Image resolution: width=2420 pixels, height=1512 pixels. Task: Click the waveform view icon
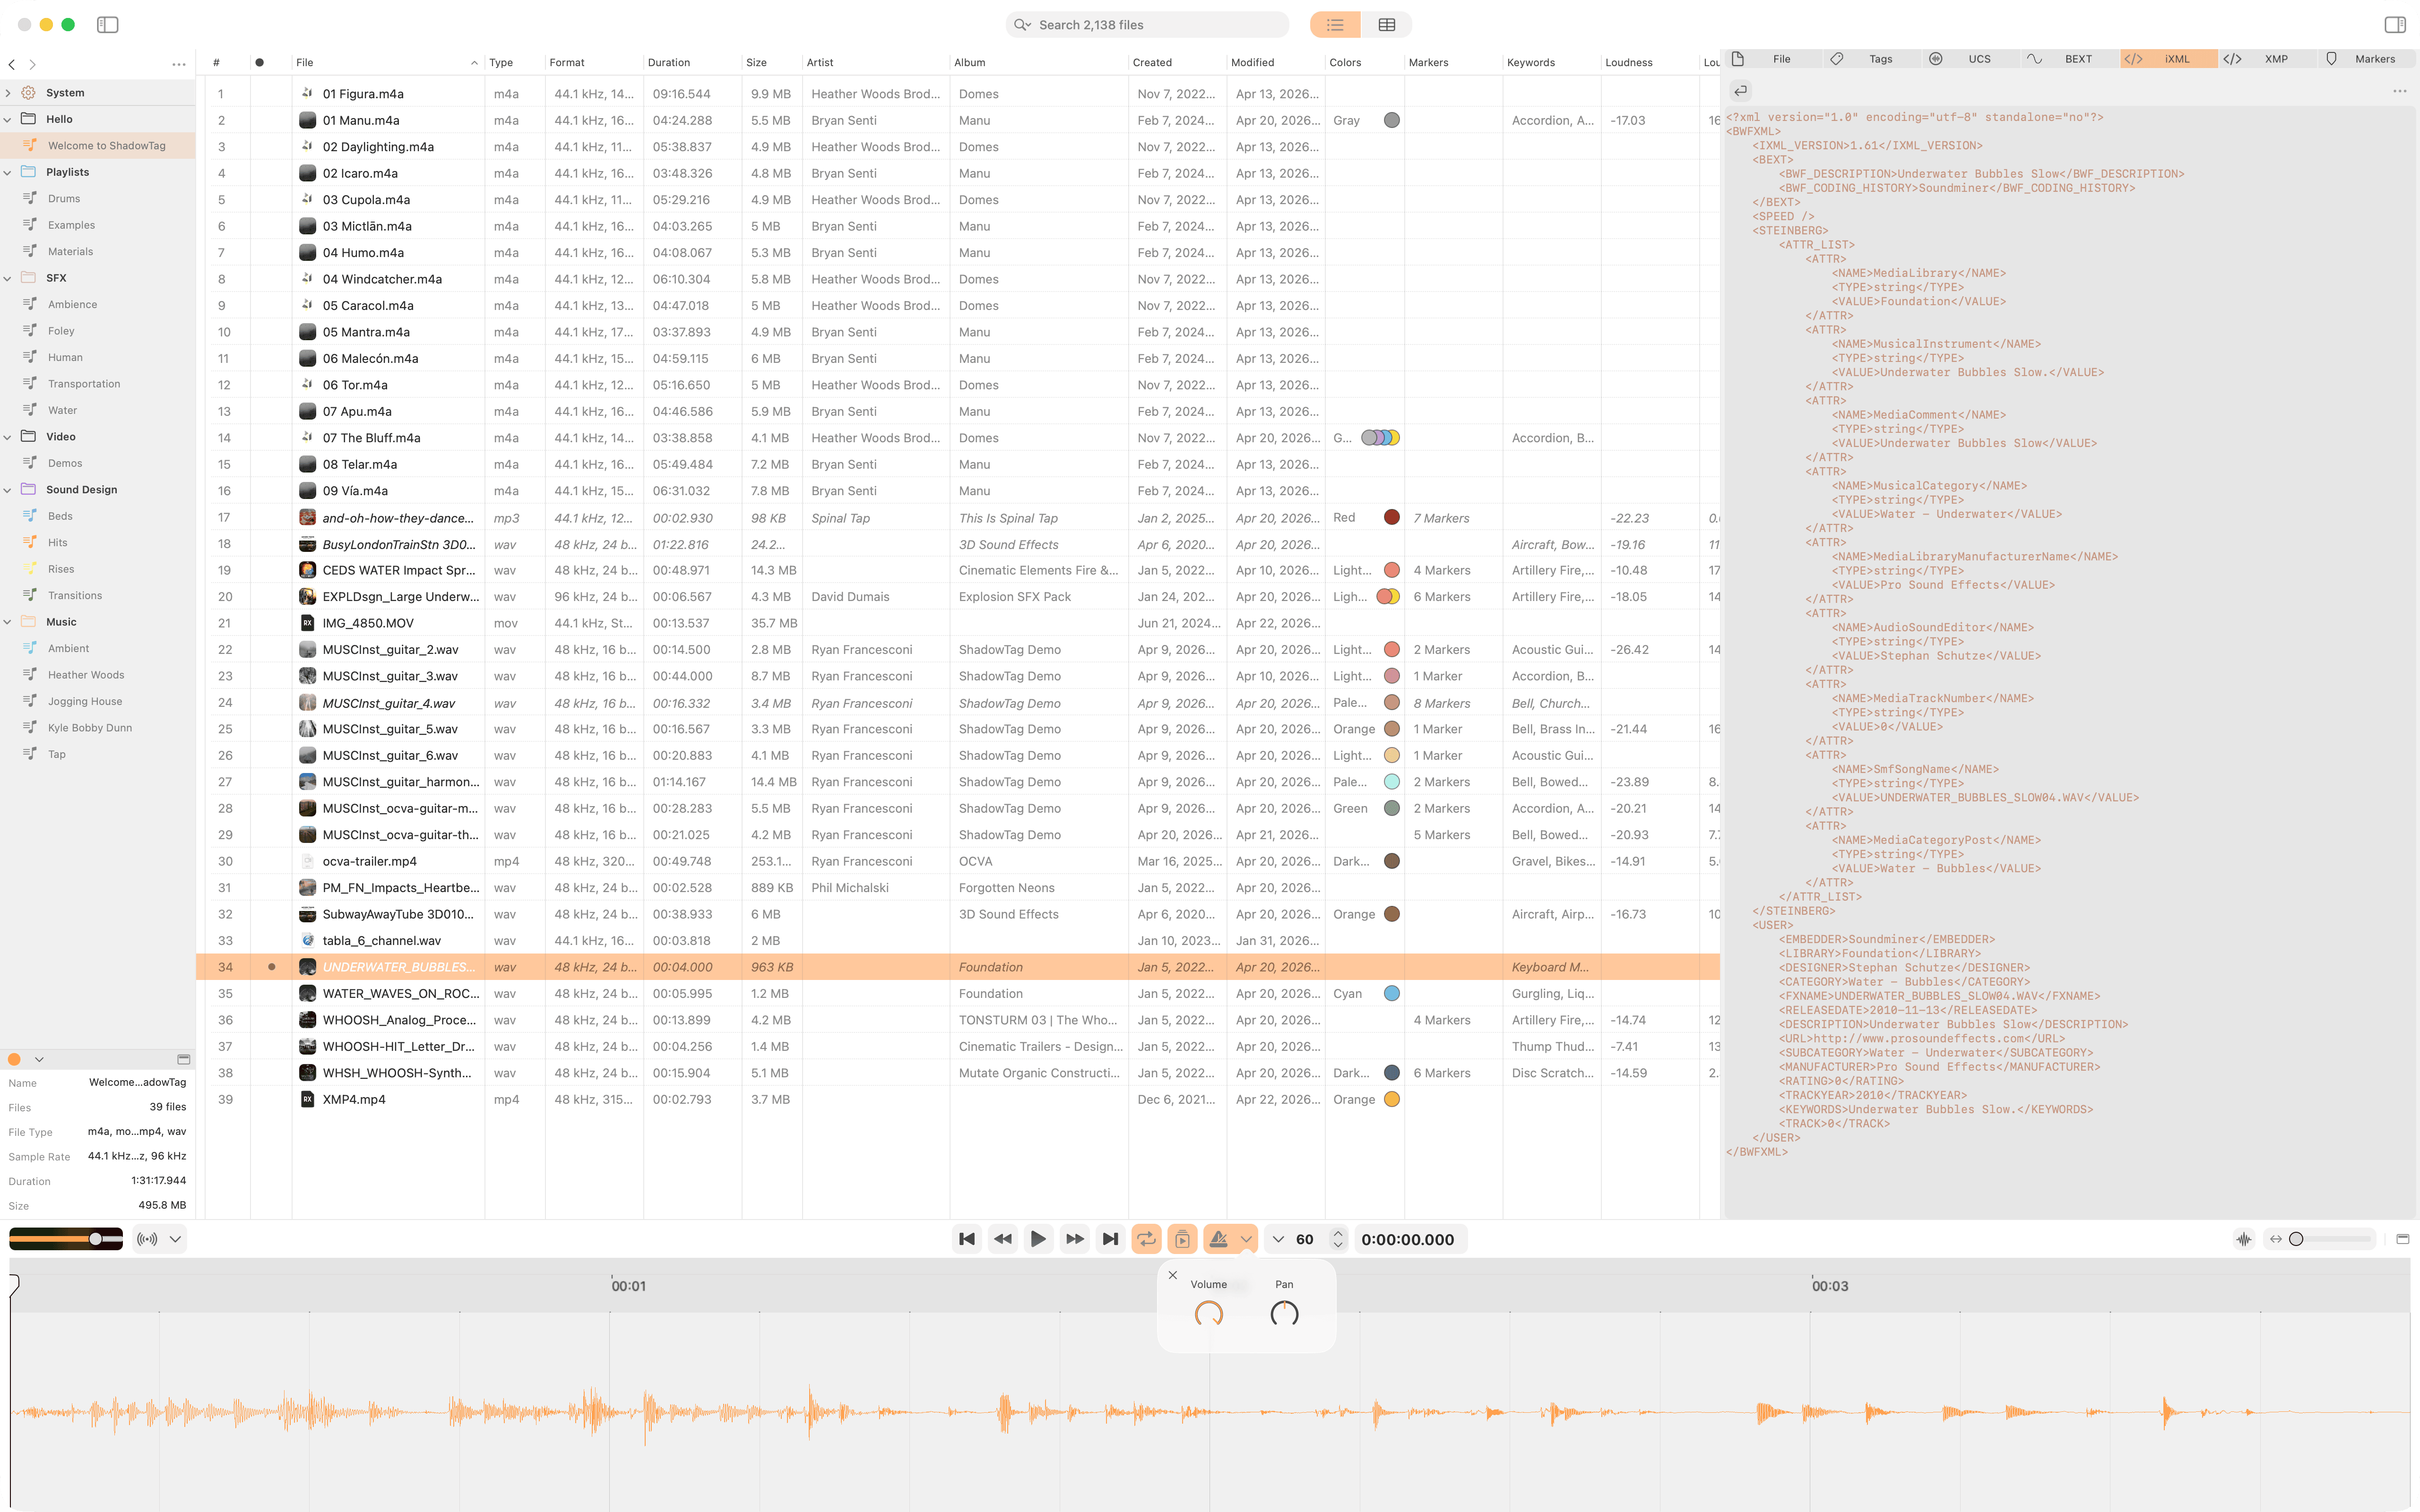coord(2244,1239)
